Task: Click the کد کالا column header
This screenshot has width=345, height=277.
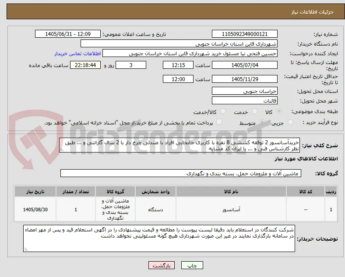Action: [x=306, y=192]
